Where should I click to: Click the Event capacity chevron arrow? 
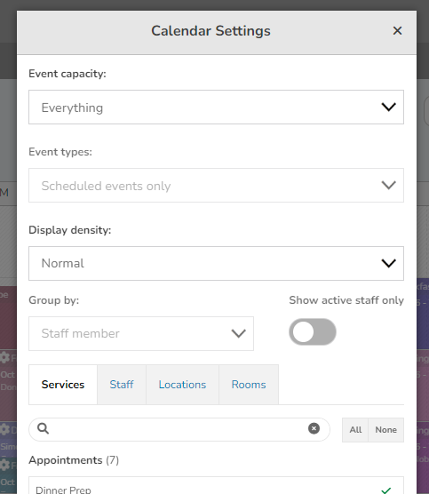(x=388, y=108)
